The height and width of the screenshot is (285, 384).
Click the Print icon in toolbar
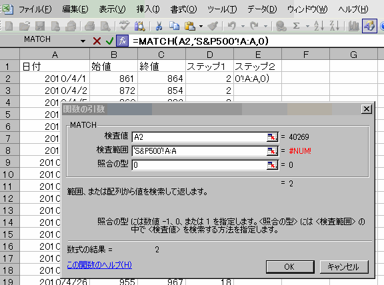click(x=89, y=26)
